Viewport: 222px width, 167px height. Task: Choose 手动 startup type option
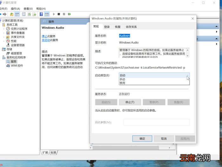154,80
